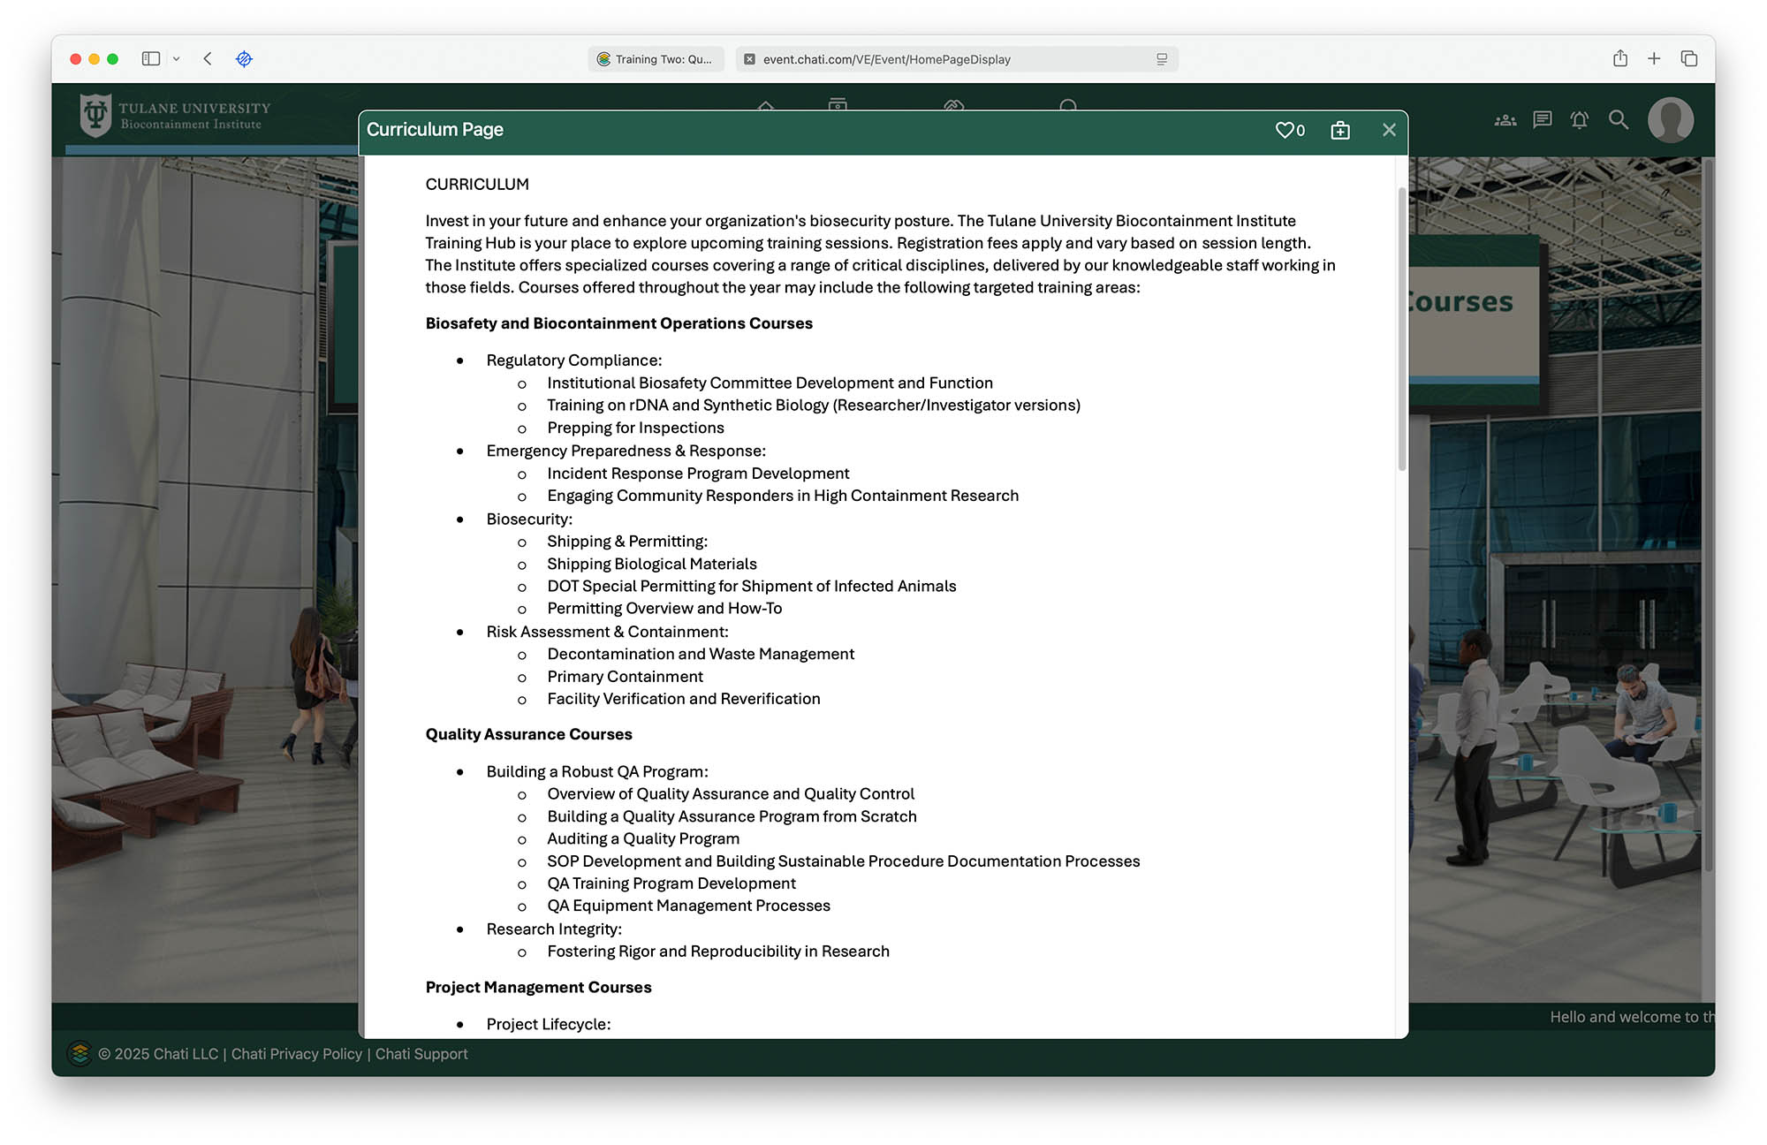This screenshot has width=1767, height=1145.
Task: Expand the sidebar options dropdown arrow
Action: tap(177, 59)
